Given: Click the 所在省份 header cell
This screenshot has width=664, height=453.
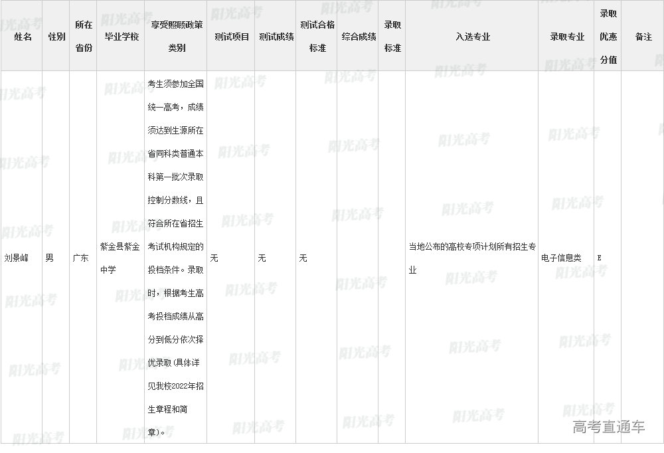Looking at the screenshot, I should (84, 37).
